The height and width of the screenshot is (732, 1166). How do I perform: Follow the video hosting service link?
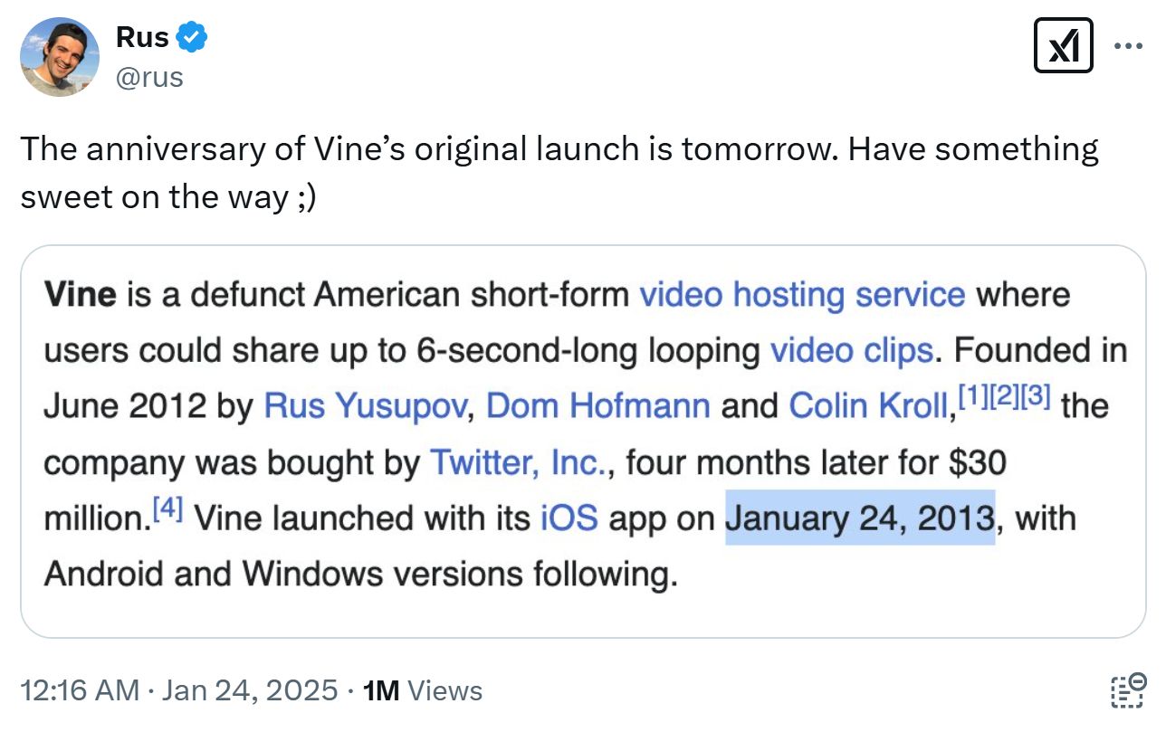pyautogui.click(x=802, y=295)
